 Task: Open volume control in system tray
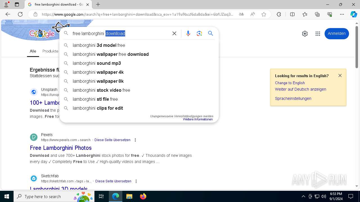(324, 196)
